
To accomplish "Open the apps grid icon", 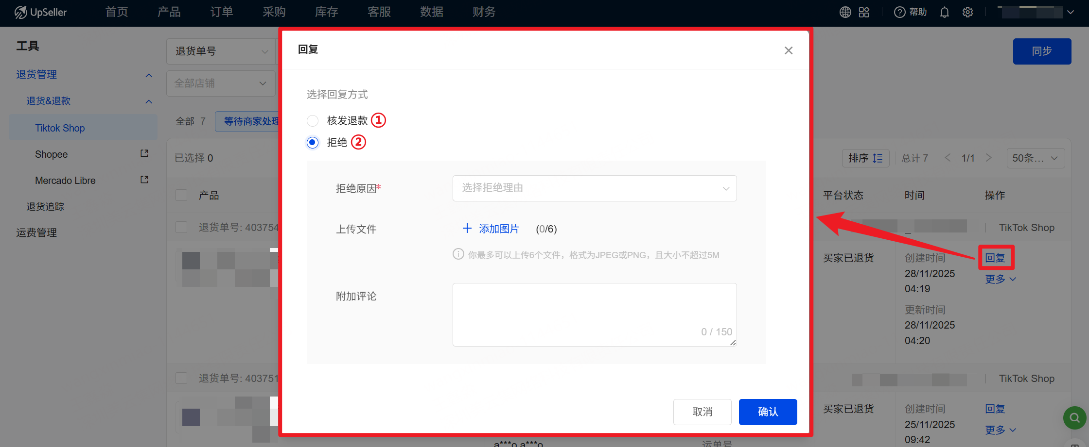I will click(x=864, y=12).
